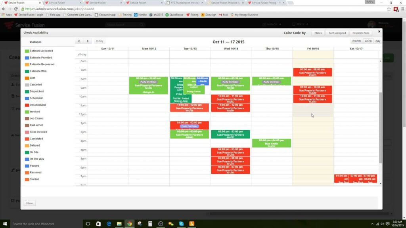Open File Explorer from taskbar
Viewport: 406px width, 228px height.
[x=119, y=224]
